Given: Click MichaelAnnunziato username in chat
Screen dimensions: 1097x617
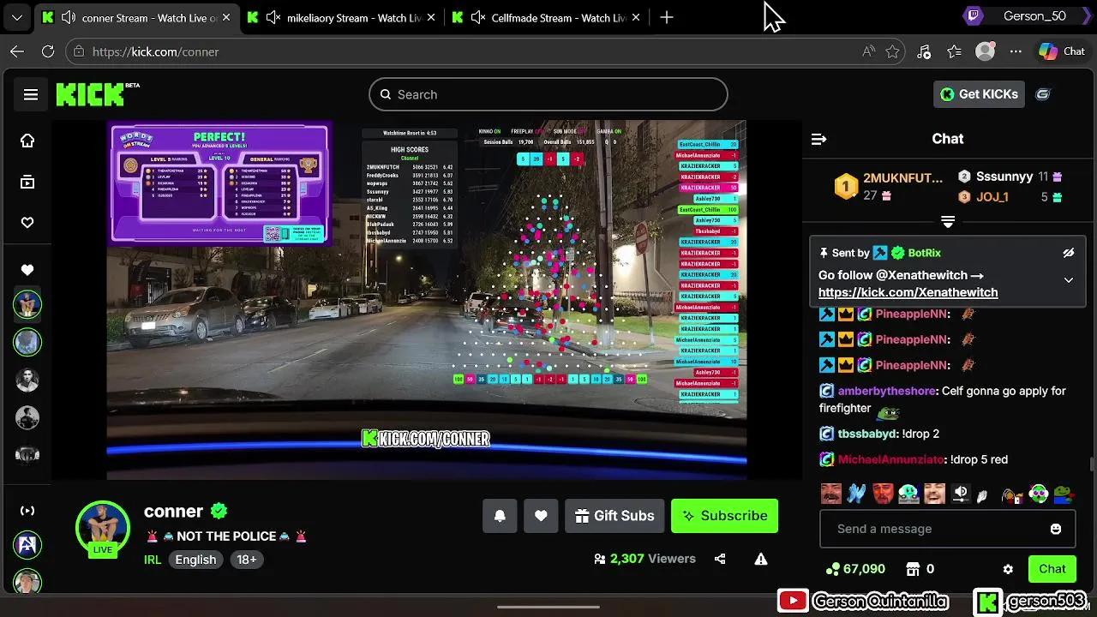Looking at the screenshot, I should pyautogui.click(x=891, y=459).
